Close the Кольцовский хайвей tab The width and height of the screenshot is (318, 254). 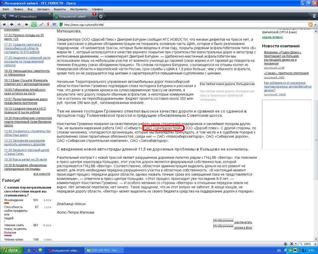(x=94, y=14)
